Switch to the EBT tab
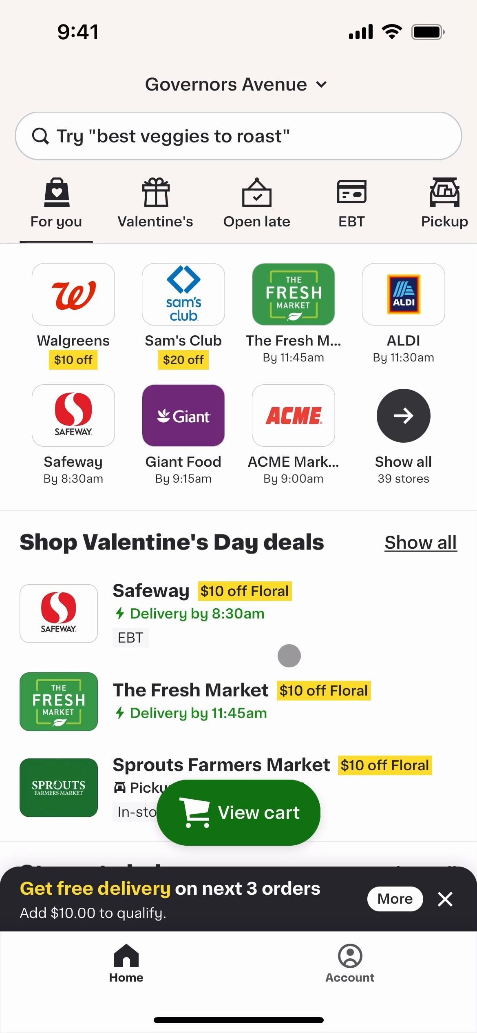 coord(351,204)
